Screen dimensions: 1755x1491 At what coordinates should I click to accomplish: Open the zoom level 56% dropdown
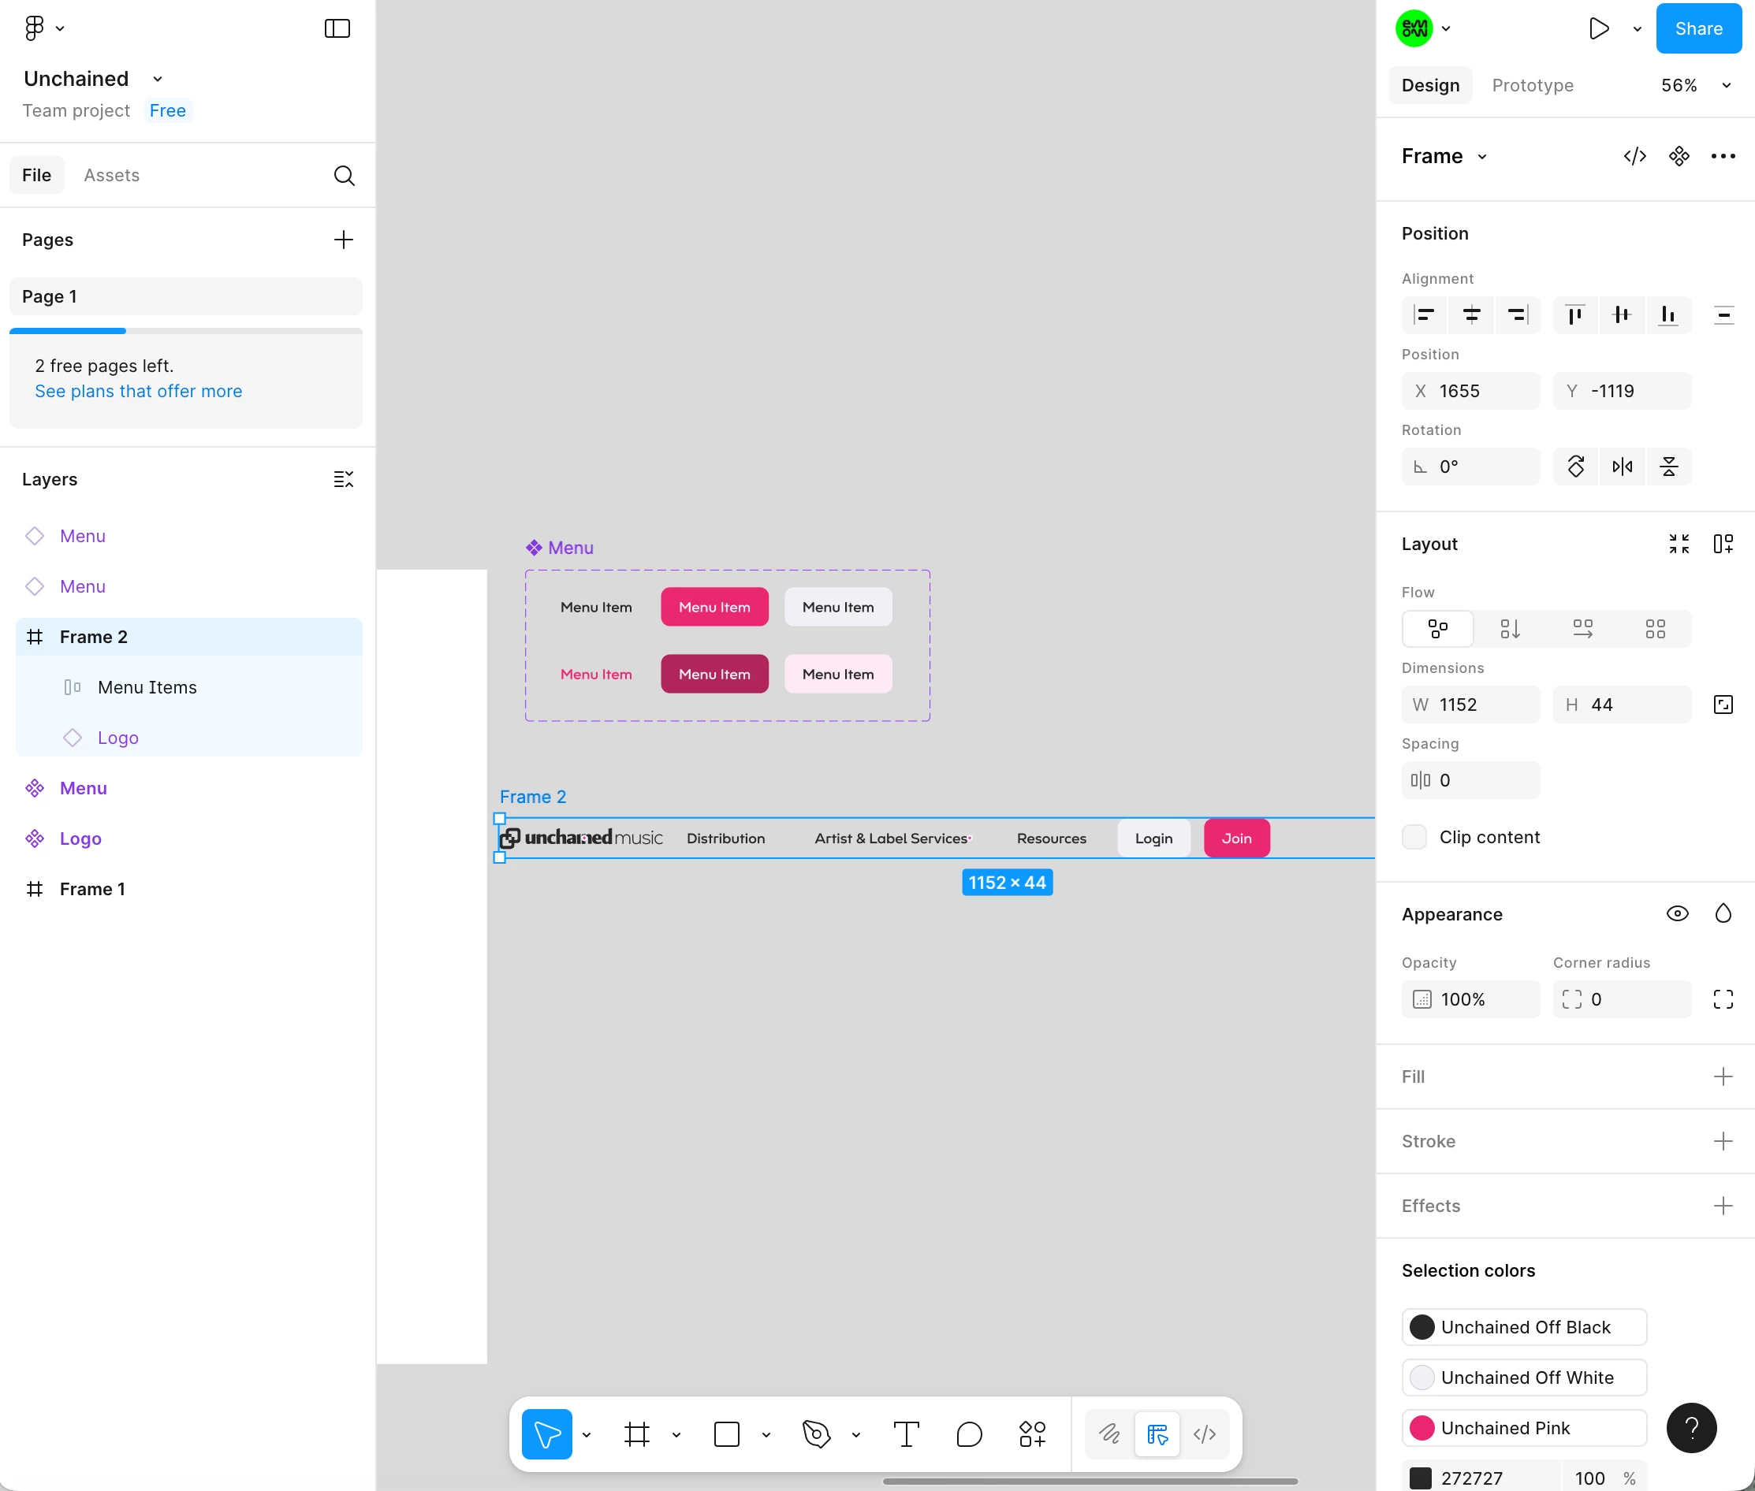pyautogui.click(x=1694, y=85)
